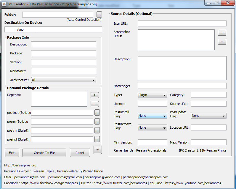
Task: Expand the PostRemove Flag dropdown
Action: click(x=152, y=127)
